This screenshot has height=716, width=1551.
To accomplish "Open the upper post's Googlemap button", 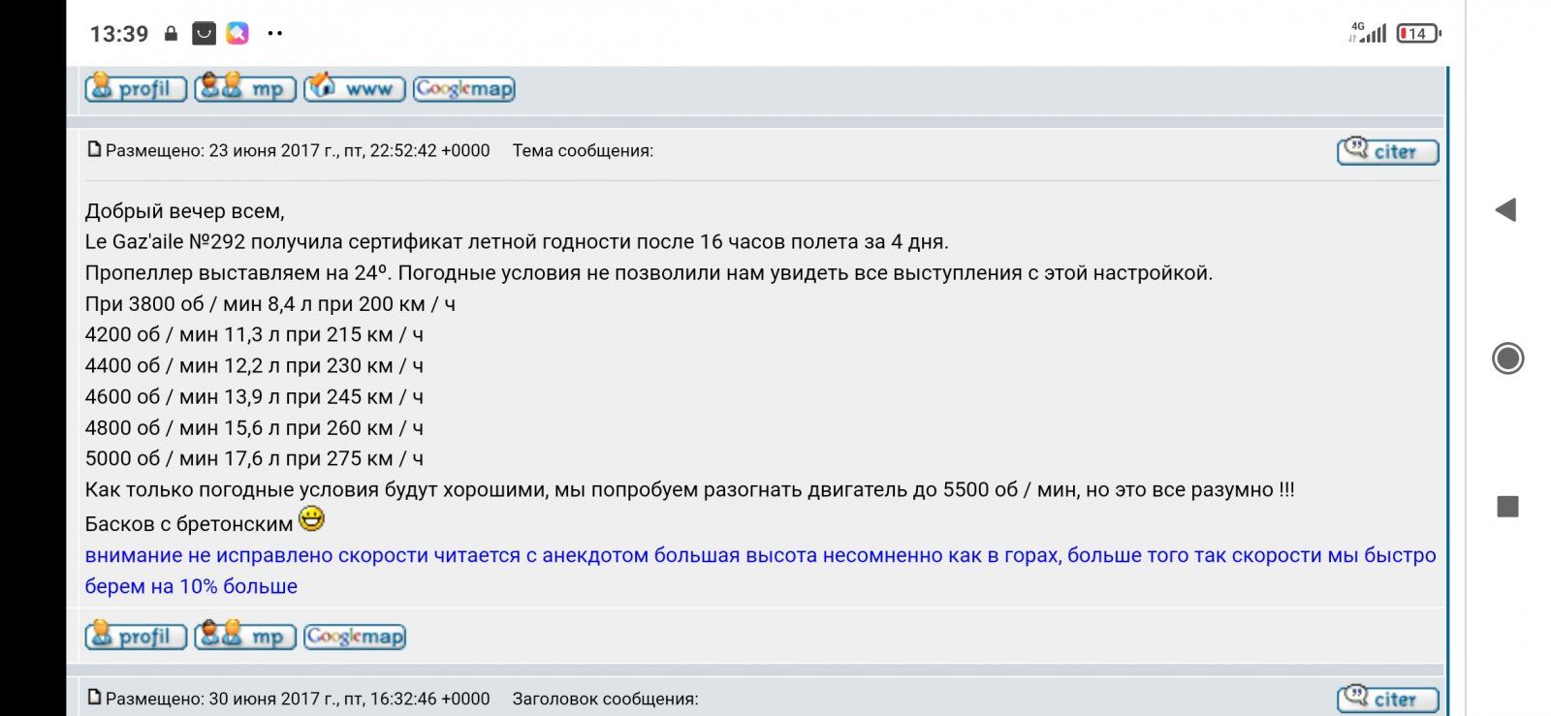I will coord(464,88).
